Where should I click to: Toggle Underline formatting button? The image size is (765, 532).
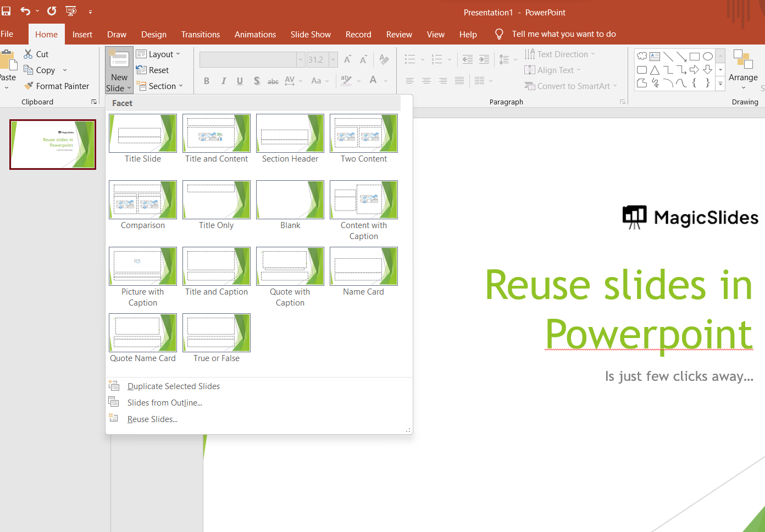pos(240,81)
